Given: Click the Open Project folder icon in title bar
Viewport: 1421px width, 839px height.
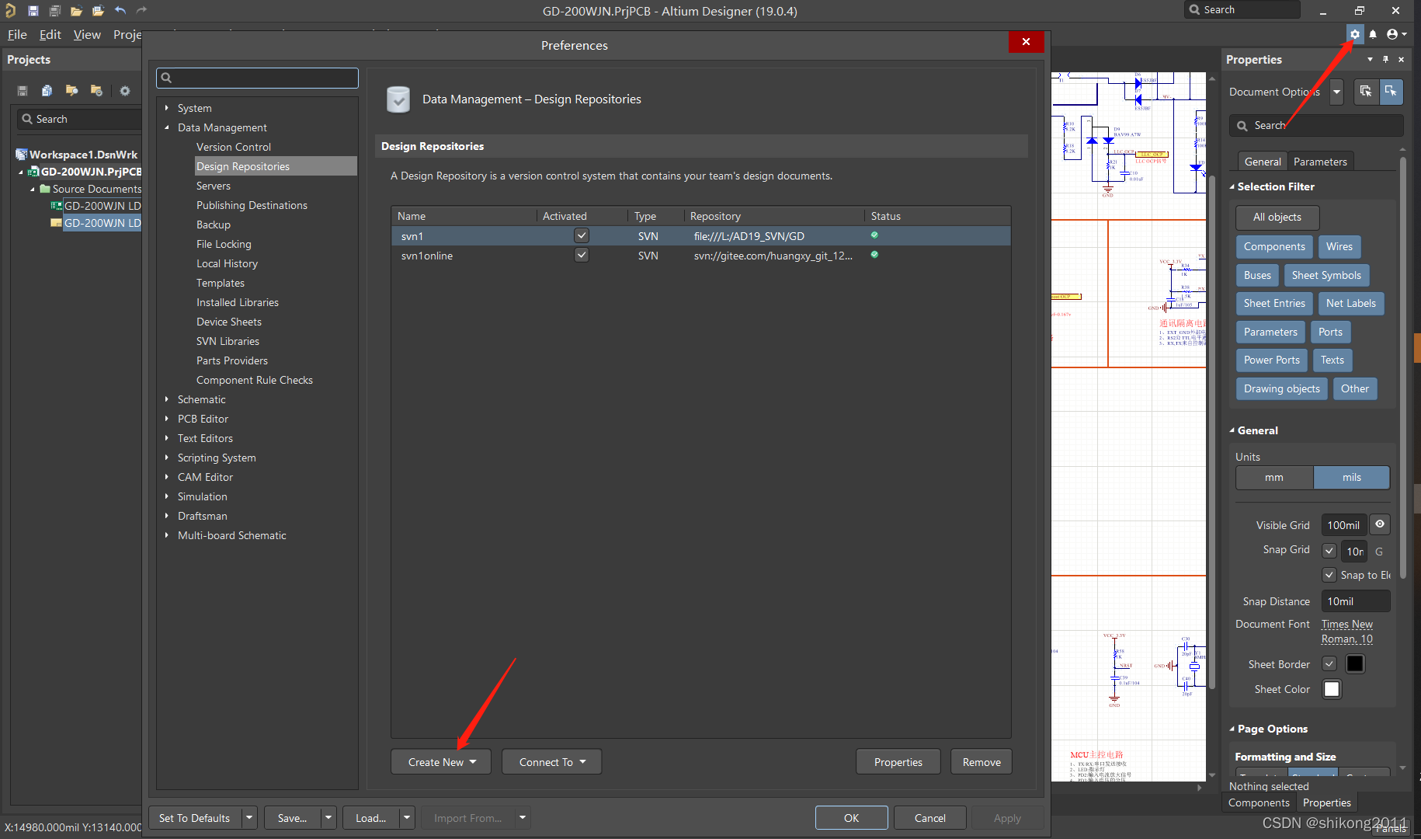Looking at the screenshot, I should tap(98, 11).
